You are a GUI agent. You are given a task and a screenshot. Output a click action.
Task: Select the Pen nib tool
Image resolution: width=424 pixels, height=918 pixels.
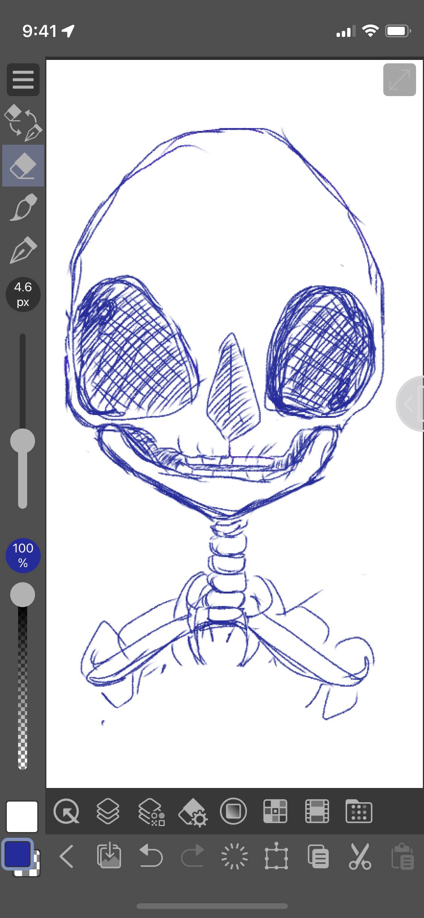click(23, 250)
